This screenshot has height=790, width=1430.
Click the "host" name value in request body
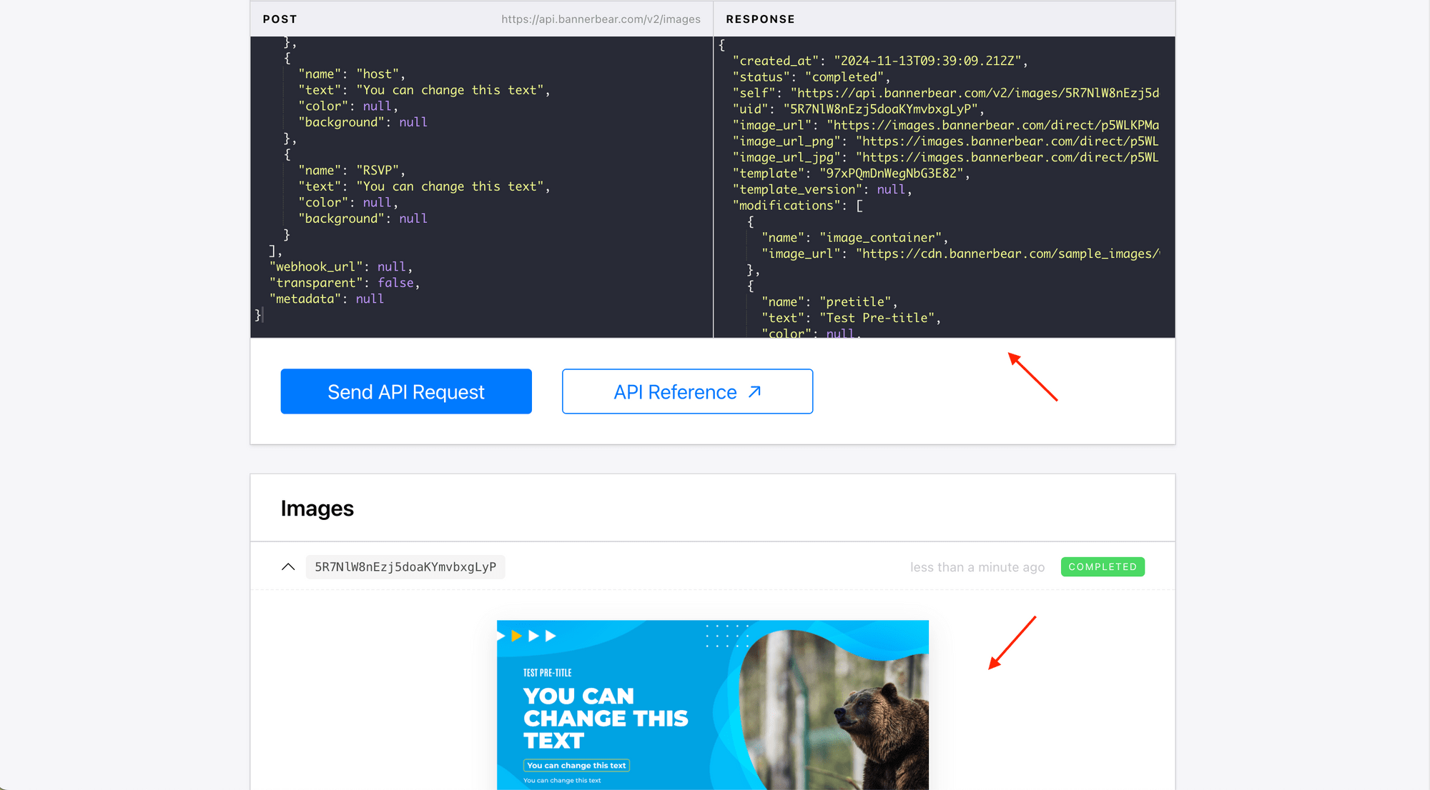click(x=377, y=74)
